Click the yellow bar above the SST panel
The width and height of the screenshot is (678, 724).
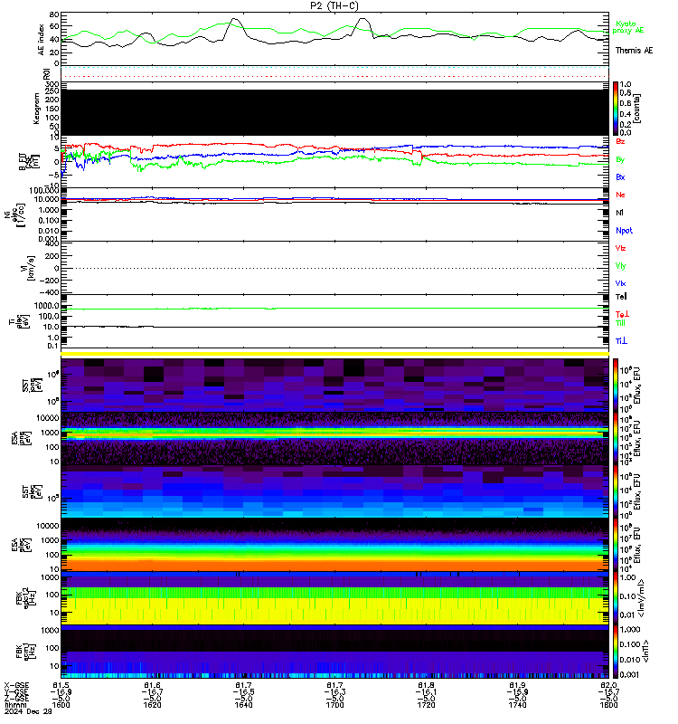334,354
